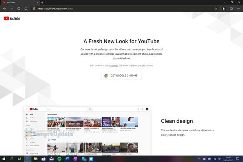Open Windows search from taskbar
This screenshot has width=243, height=162.
tap(12, 159)
